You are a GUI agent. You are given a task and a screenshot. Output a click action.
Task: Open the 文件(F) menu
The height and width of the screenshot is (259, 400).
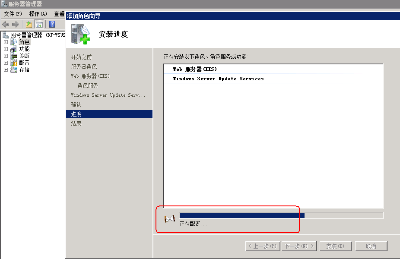click(x=13, y=14)
